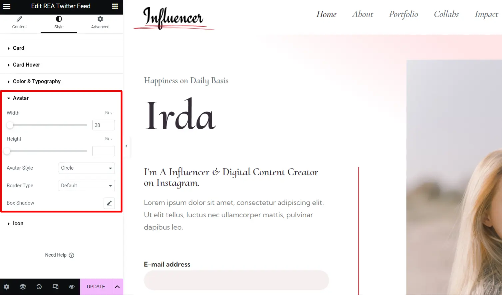502x295 pixels.
Task: Open the Border Type dropdown
Action: pyautogui.click(x=87, y=186)
